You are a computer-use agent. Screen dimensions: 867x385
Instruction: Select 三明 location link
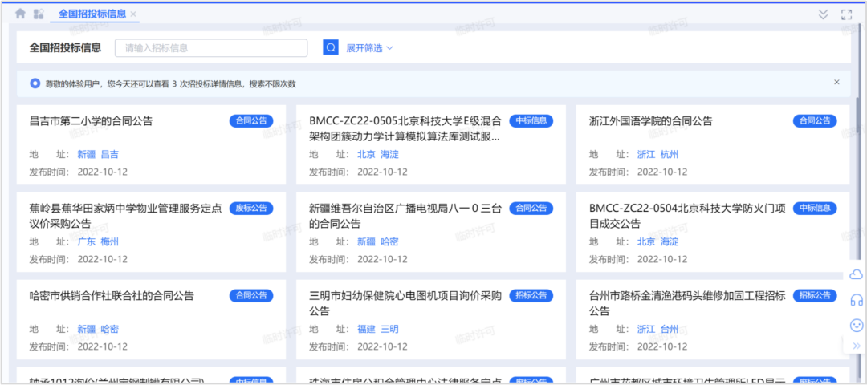(390, 329)
